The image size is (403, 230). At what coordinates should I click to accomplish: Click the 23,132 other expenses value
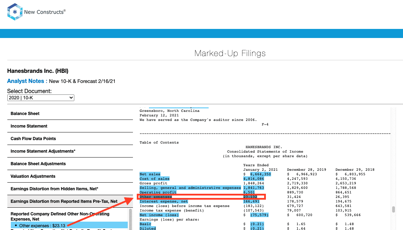click(x=250, y=197)
